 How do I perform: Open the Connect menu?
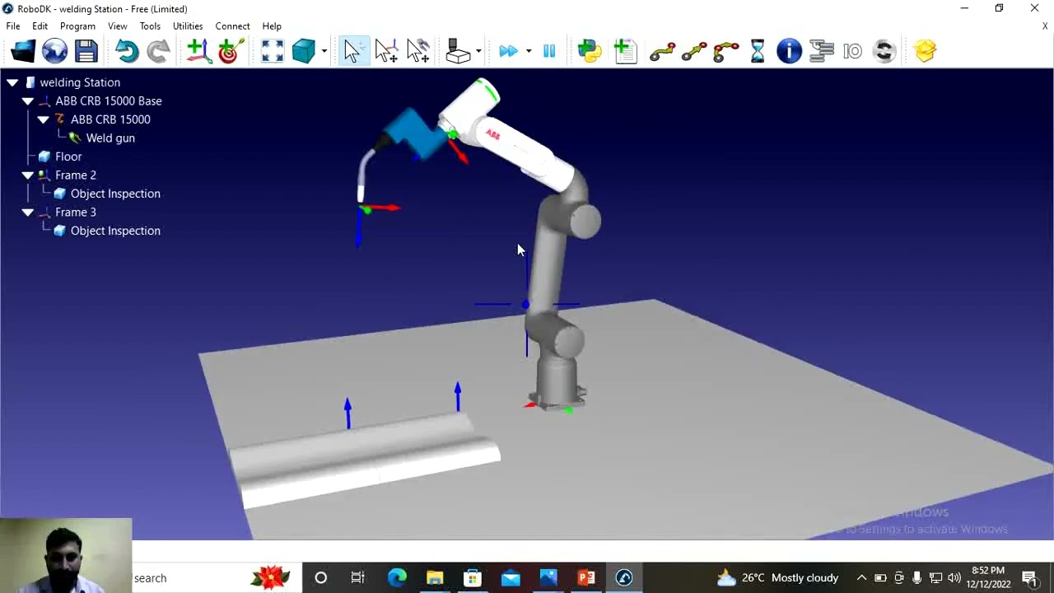[232, 26]
